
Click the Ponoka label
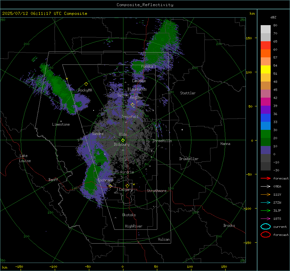pyautogui.click(x=147, y=66)
